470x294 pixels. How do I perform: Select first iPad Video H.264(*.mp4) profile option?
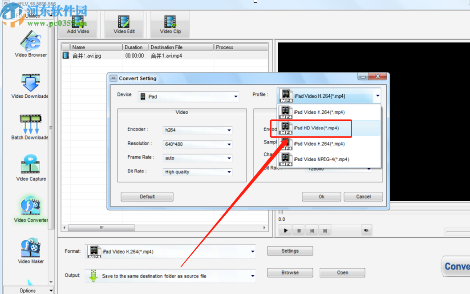click(329, 112)
